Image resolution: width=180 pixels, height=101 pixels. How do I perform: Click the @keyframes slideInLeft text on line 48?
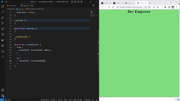(26, 45)
